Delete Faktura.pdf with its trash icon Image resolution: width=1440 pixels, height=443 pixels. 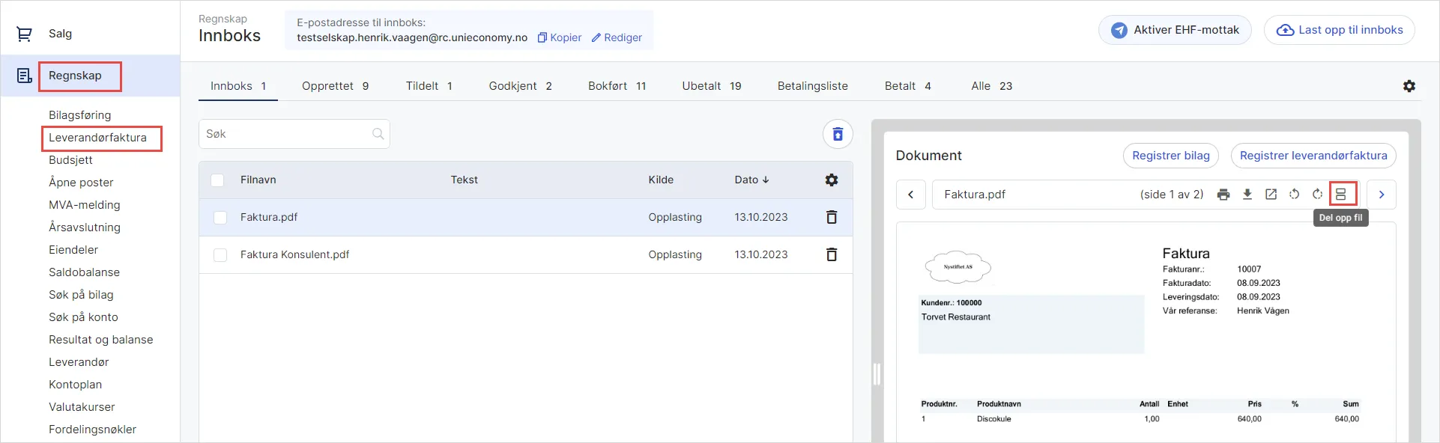coord(832,217)
